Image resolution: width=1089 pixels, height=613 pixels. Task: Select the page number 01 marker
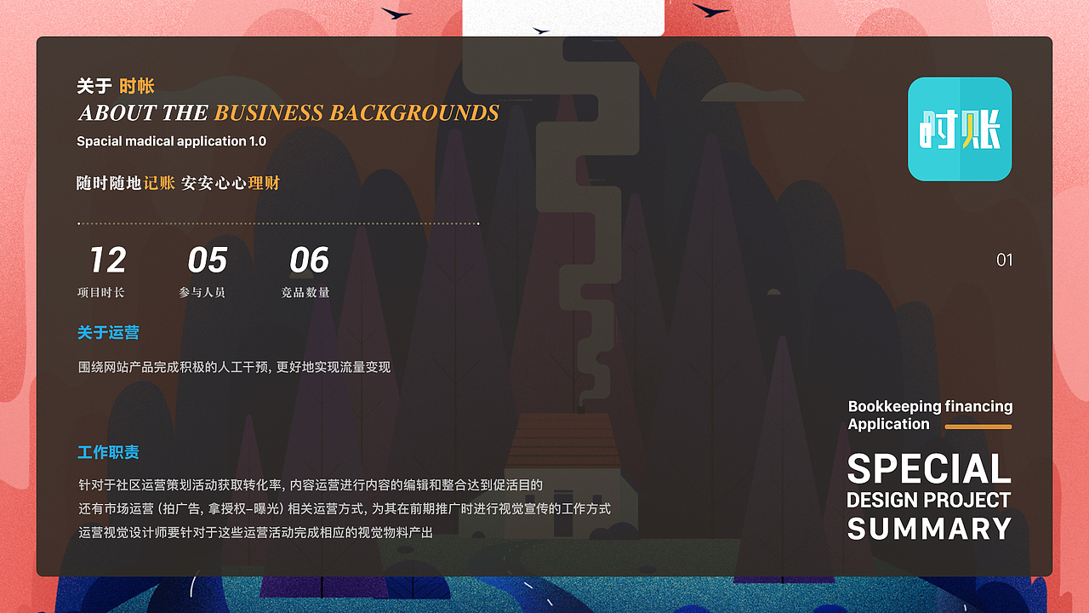click(x=1004, y=260)
